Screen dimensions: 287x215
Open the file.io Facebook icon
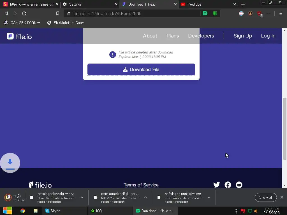[228, 185]
